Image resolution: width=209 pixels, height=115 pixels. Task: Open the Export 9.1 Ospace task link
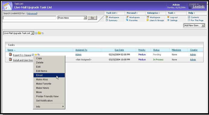22,55
